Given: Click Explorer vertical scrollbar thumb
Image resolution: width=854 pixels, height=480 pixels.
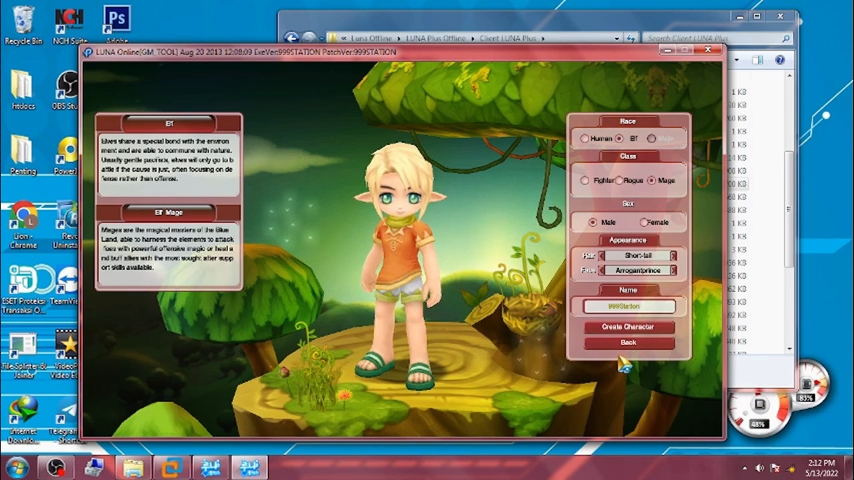Looking at the screenshot, I should [789, 210].
